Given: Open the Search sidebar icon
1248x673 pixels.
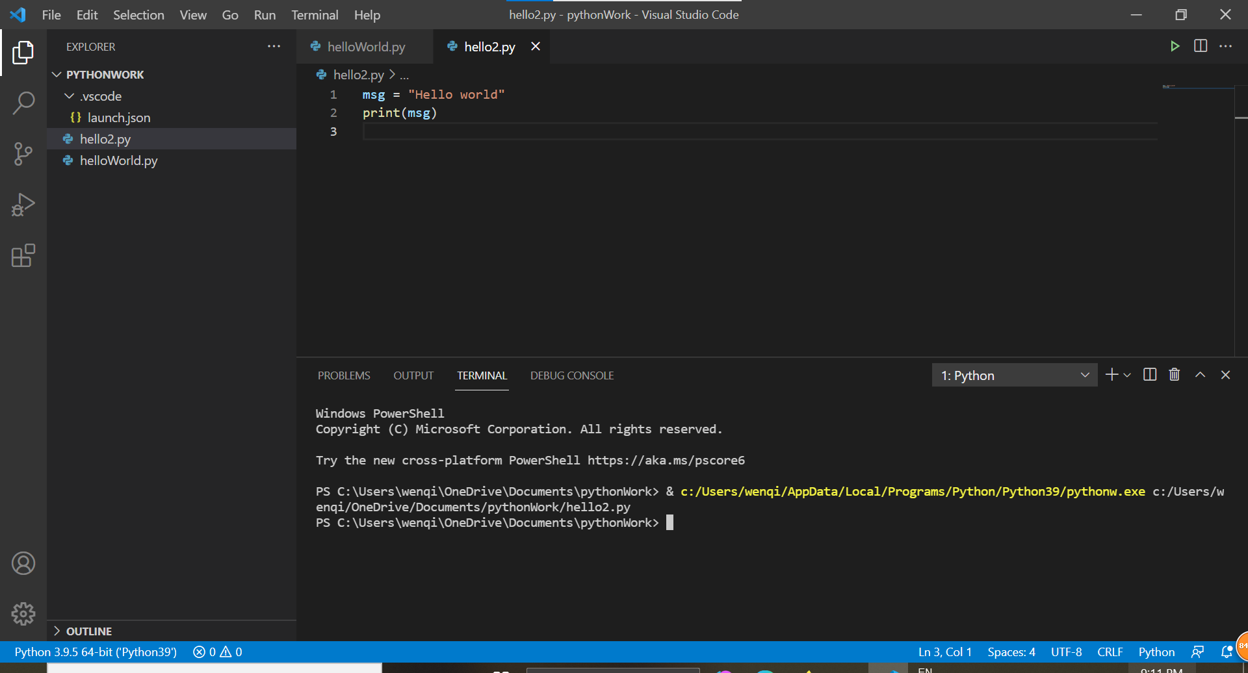Looking at the screenshot, I should click(x=23, y=103).
